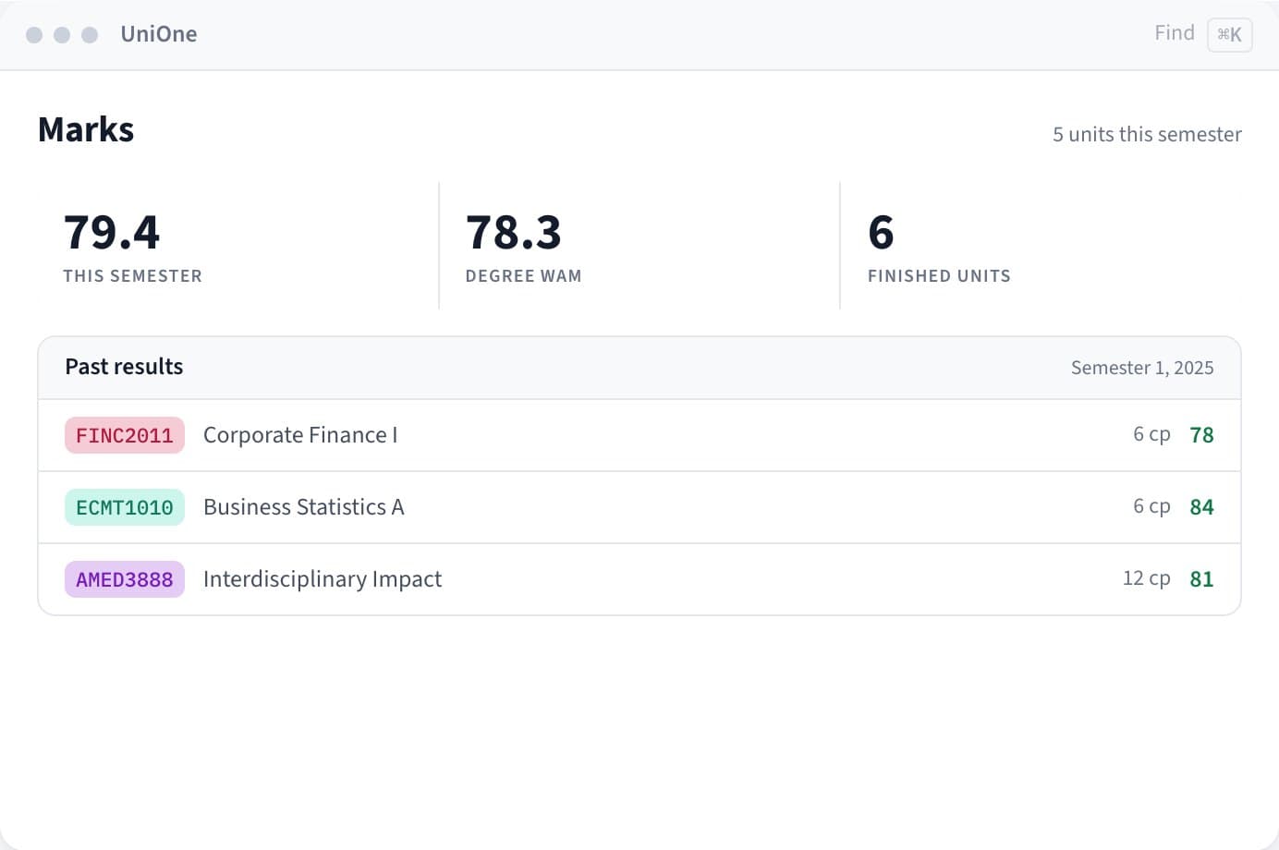The height and width of the screenshot is (850, 1279).
Task: Click the mark 84 for Business Statistics
Action: pyautogui.click(x=1201, y=507)
